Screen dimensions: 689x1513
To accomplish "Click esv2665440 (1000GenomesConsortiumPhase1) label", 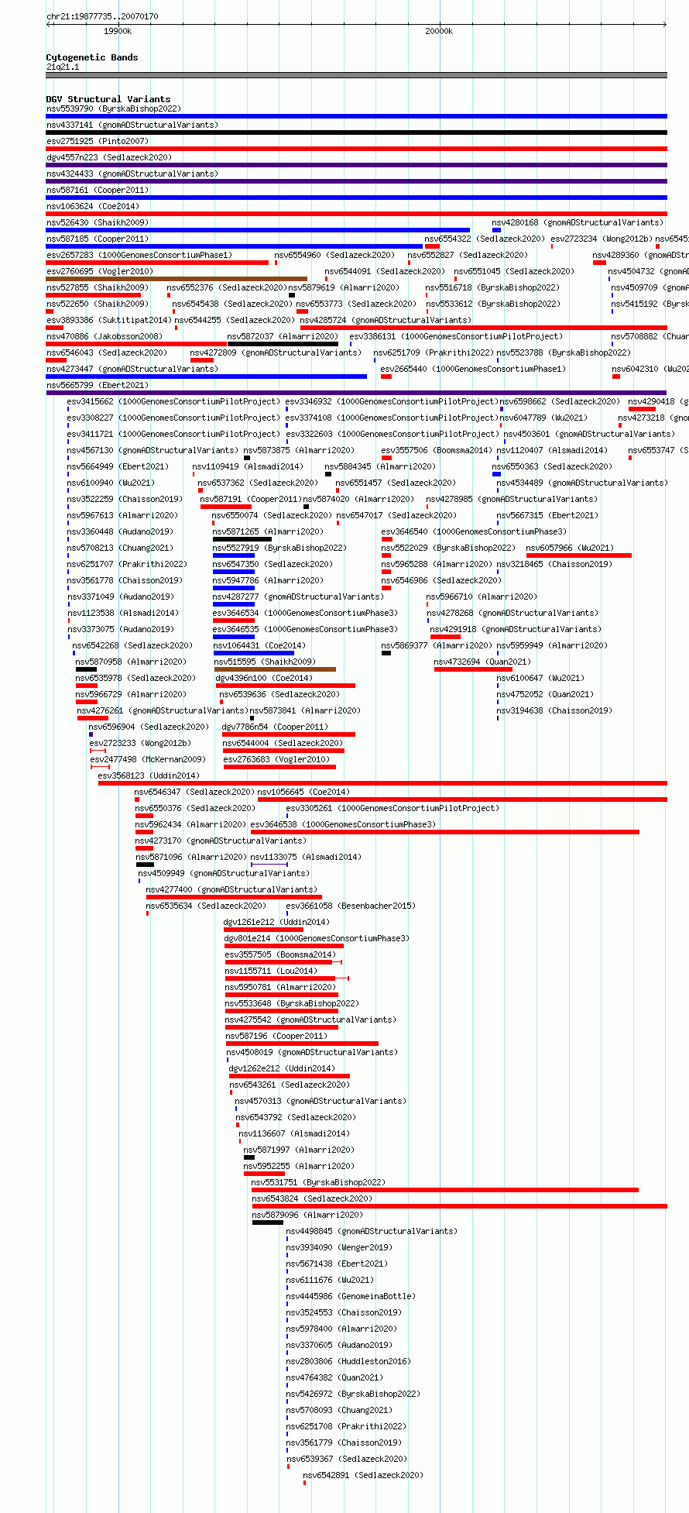I will [474, 369].
